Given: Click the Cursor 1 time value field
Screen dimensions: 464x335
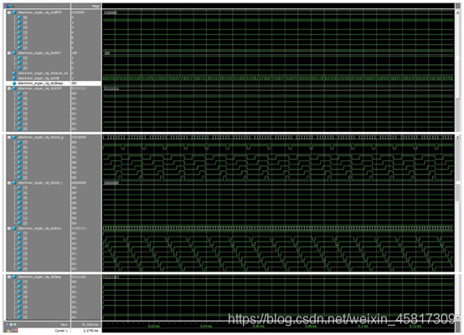Looking at the screenshot, I should point(86,331).
